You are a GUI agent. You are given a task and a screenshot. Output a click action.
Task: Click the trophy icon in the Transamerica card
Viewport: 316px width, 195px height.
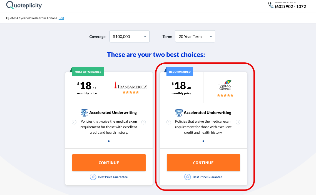pyautogui.click(x=84, y=113)
